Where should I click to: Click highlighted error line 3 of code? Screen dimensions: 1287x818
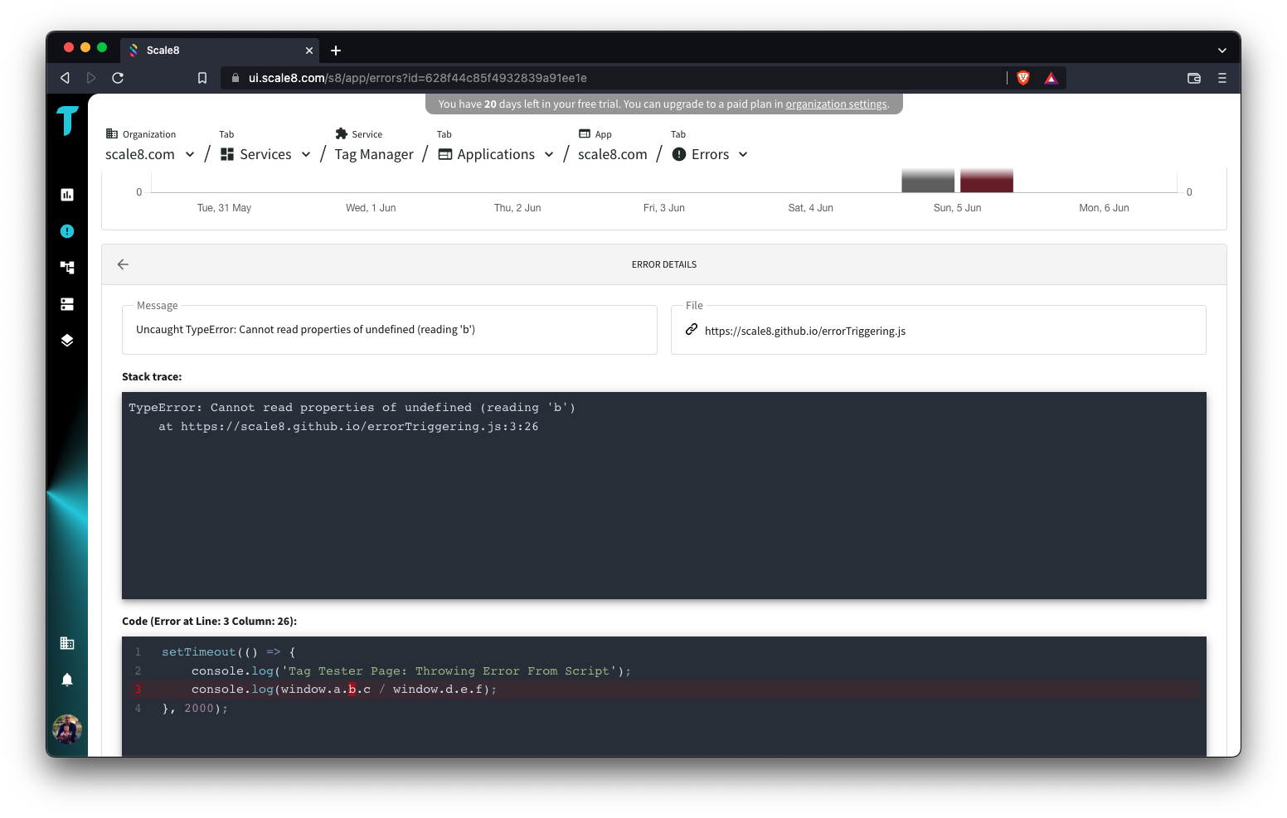click(664, 690)
